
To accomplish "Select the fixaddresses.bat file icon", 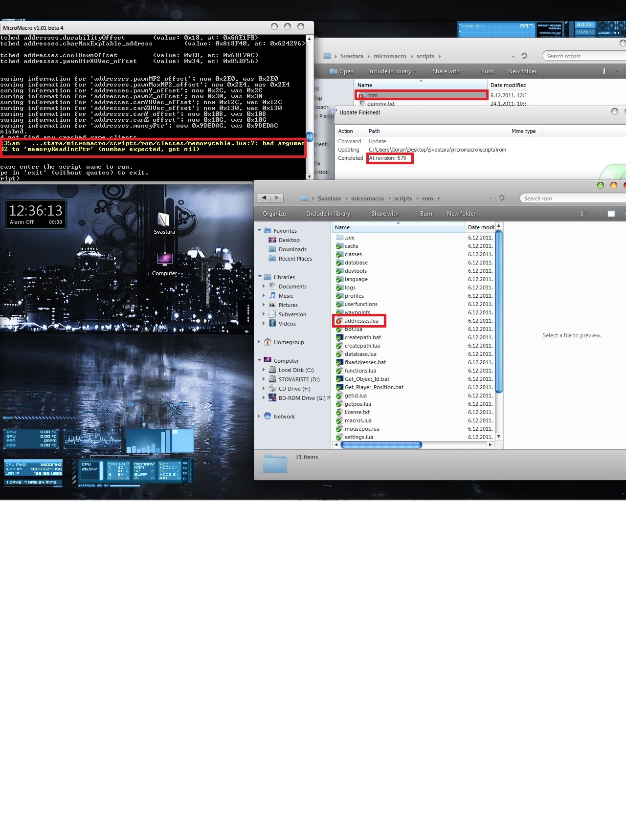I will pos(339,362).
